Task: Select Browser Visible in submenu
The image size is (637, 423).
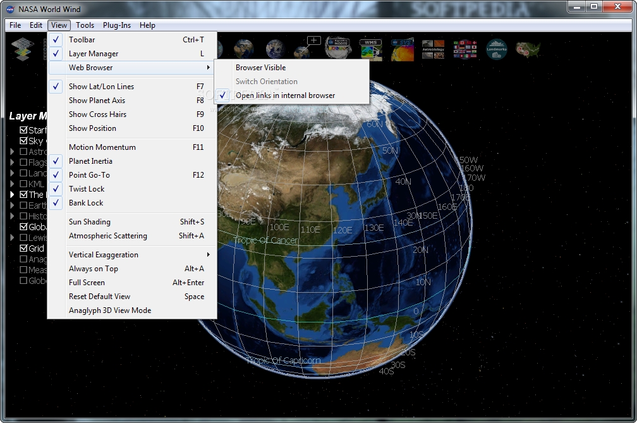Action: tap(291, 68)
